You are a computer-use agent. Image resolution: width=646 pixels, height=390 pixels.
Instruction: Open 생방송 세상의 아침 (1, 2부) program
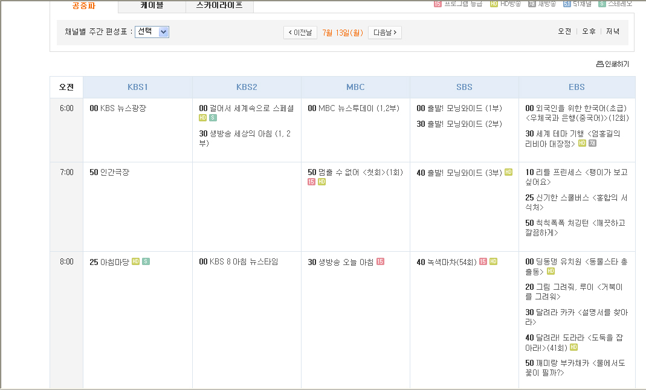[x=245, y=138]
